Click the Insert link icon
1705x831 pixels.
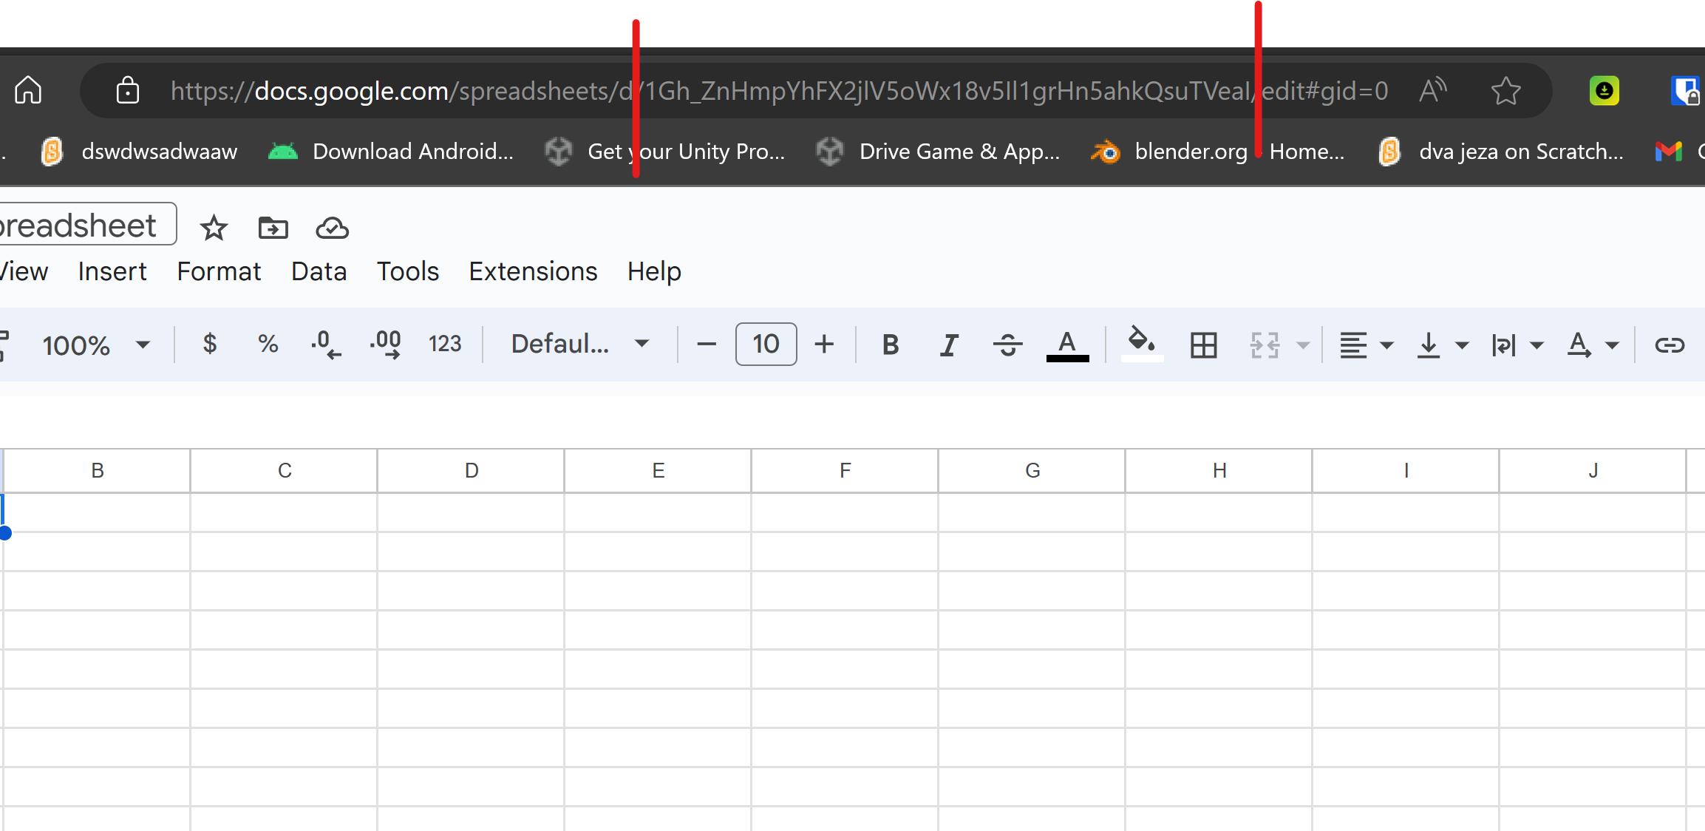point(1669,345)
